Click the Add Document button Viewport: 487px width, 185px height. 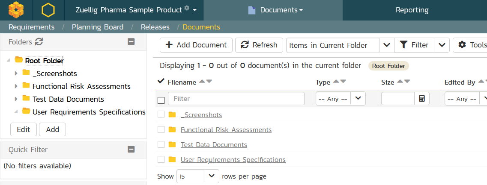pyautogui.click(x=196, y=45)
